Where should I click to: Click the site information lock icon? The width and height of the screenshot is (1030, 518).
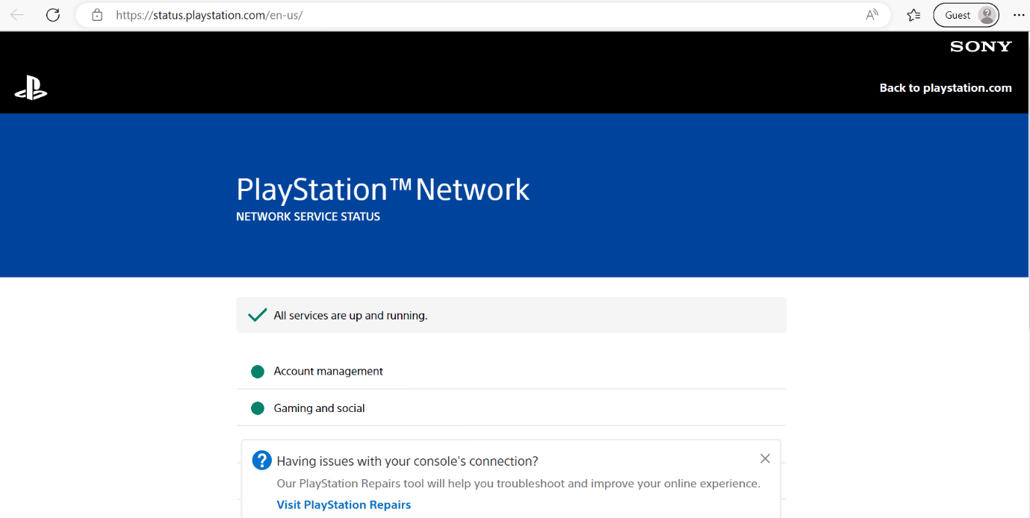tap(96, 14)
